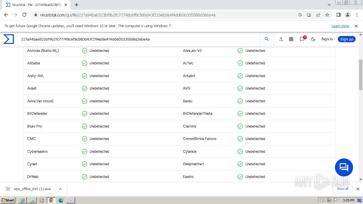Click the browser back arrow
This screenshot has height=204, width=363.
[x=6, y=15]
